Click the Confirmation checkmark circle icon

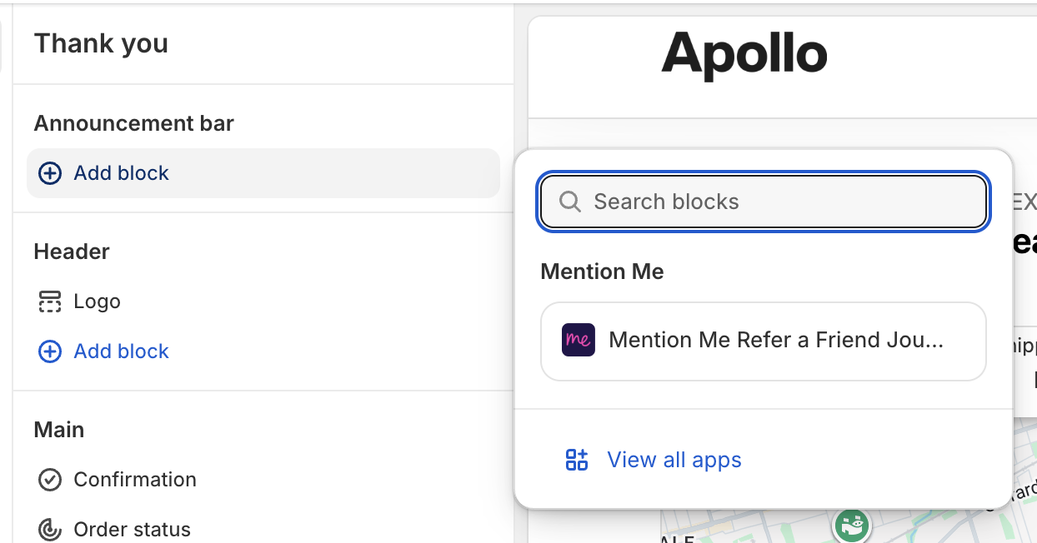point(50,480)
